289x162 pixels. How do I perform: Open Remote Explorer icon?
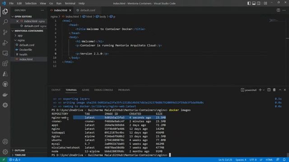(5, 53)
